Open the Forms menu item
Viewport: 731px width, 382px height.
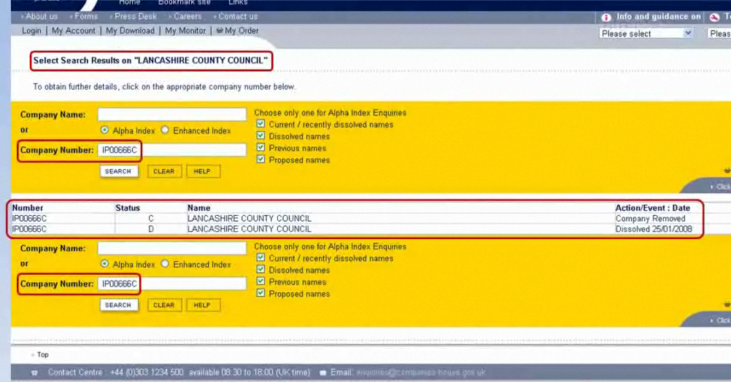[x=86, y=16]
